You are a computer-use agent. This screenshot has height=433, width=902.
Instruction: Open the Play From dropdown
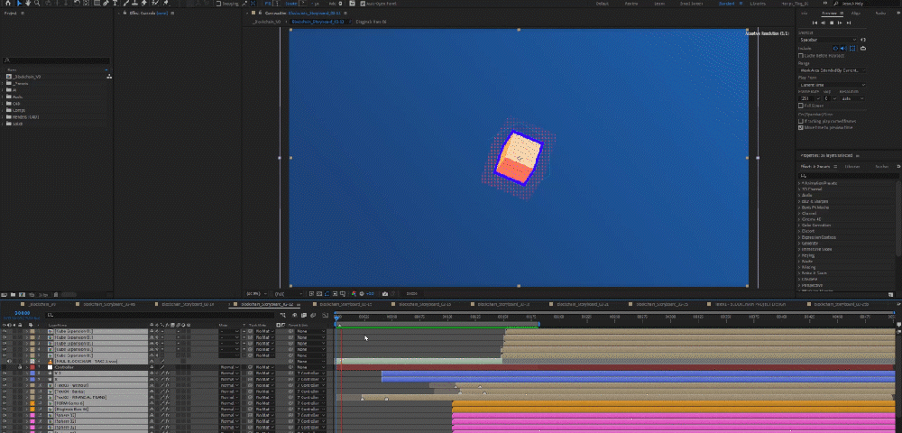pos(831,85)
